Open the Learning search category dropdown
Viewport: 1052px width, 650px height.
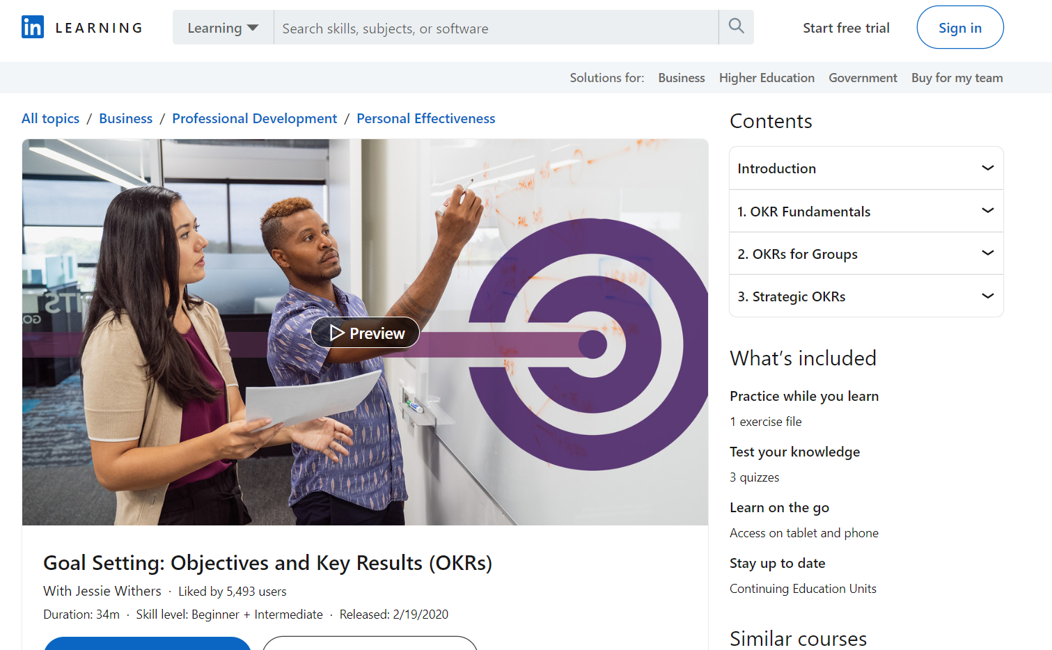point(222,27)
